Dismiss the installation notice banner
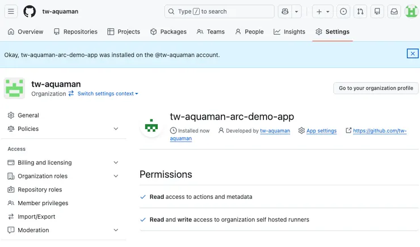 [x=413, y=54]
